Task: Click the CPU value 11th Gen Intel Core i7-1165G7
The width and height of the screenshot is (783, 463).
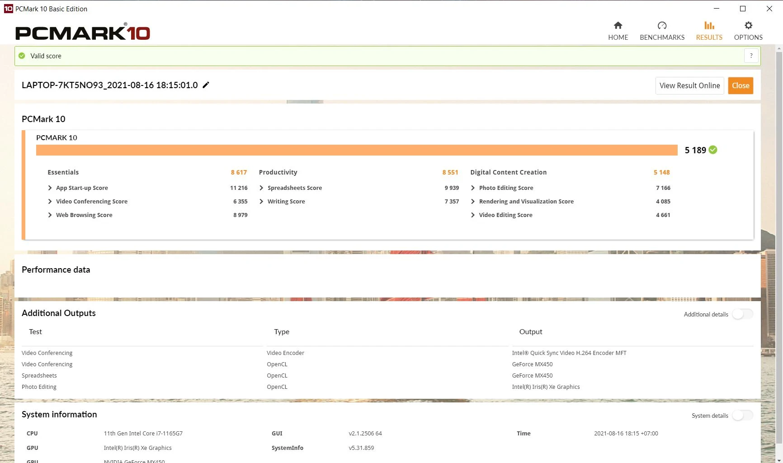Action: click(x=143, y=433)
